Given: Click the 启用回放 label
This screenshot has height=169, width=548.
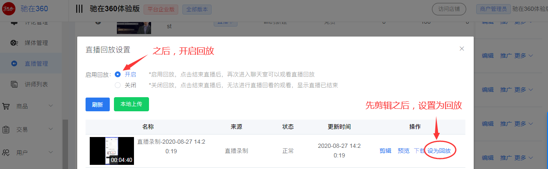Looking at the screenshot, I should click(98, 75).
